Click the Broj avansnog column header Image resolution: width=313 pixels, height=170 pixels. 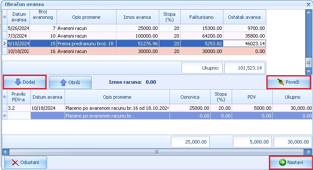click(x=43, y=17)
